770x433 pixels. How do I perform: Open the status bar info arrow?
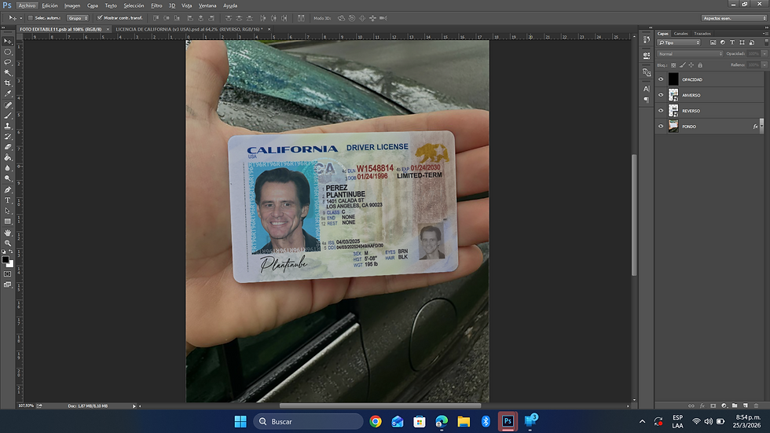pyautogui.click(x=134, y=406)
